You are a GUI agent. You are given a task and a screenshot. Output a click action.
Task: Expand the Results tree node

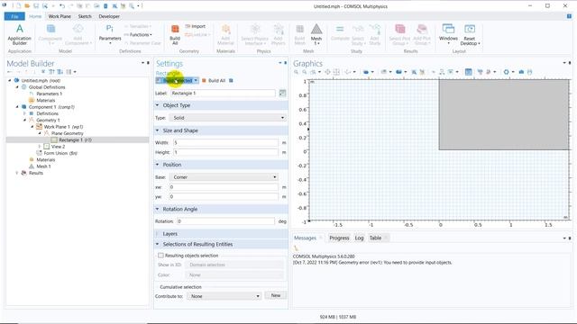click(x=17, y=173)
